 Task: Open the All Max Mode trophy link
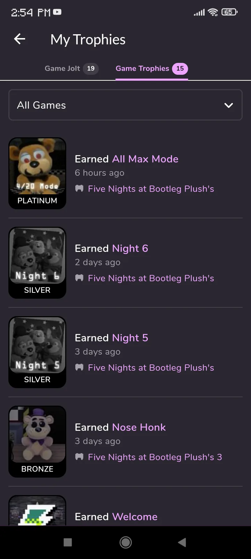[x=145, y=159]
